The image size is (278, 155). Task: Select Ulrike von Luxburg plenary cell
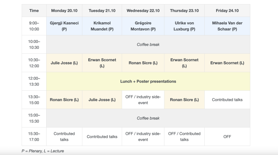click(184, 26)
